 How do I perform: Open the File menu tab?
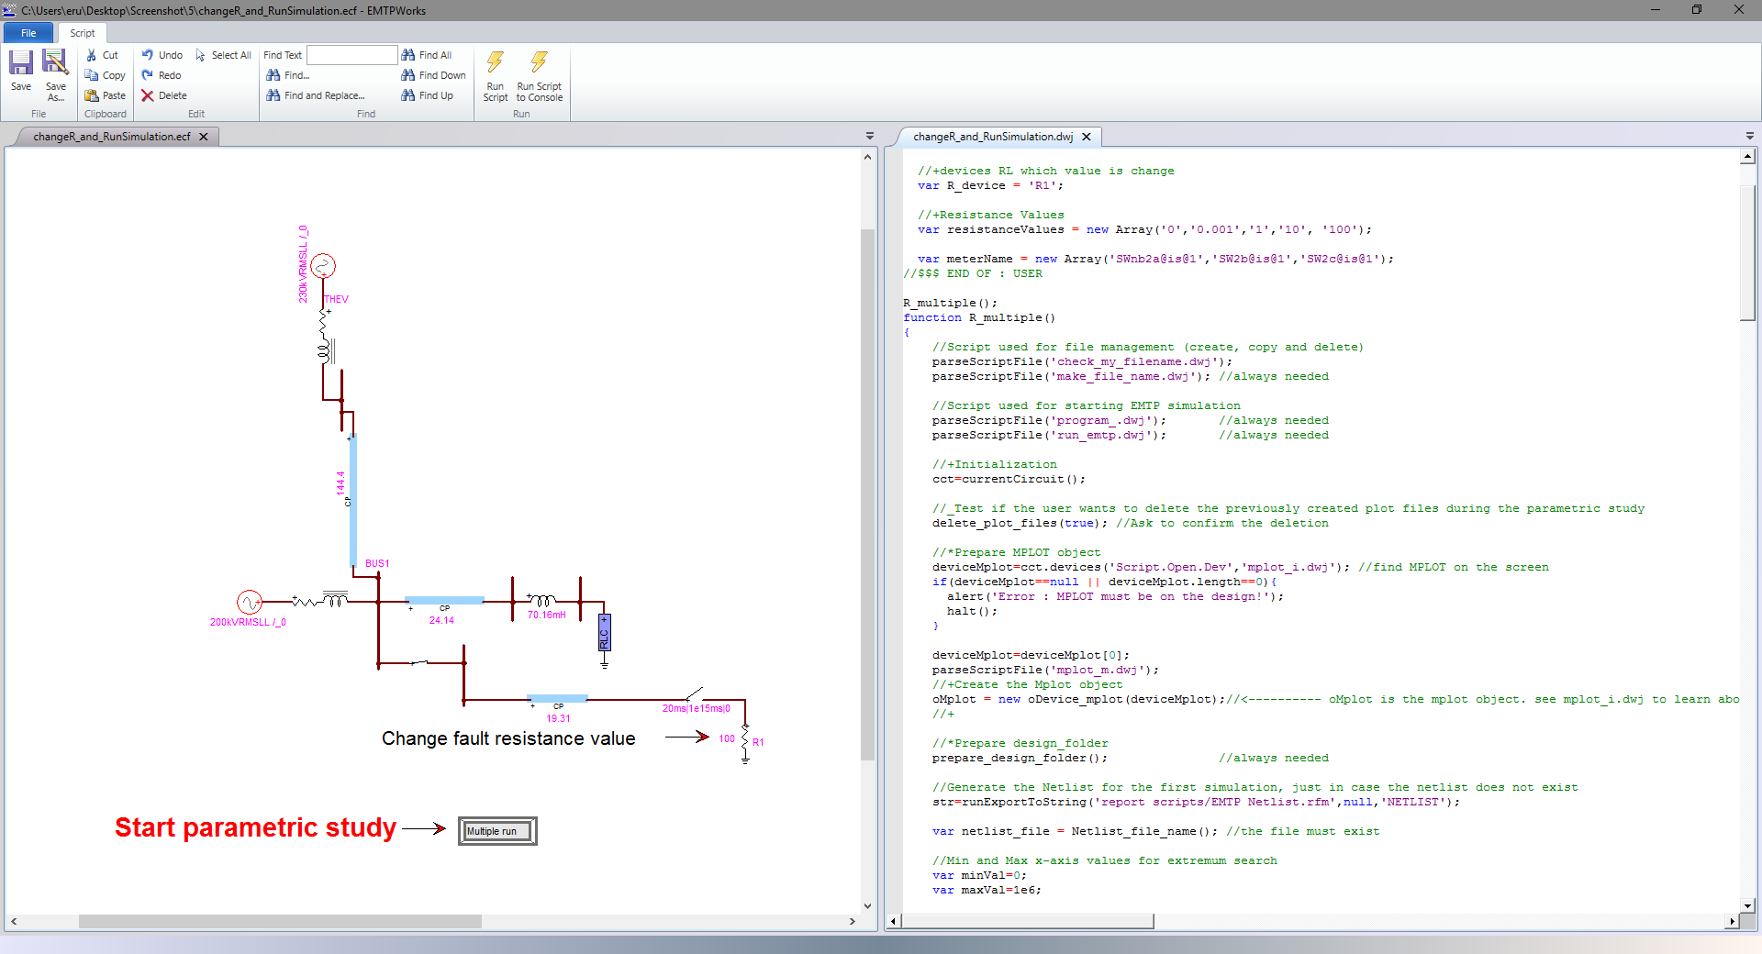tap(28, 33)
